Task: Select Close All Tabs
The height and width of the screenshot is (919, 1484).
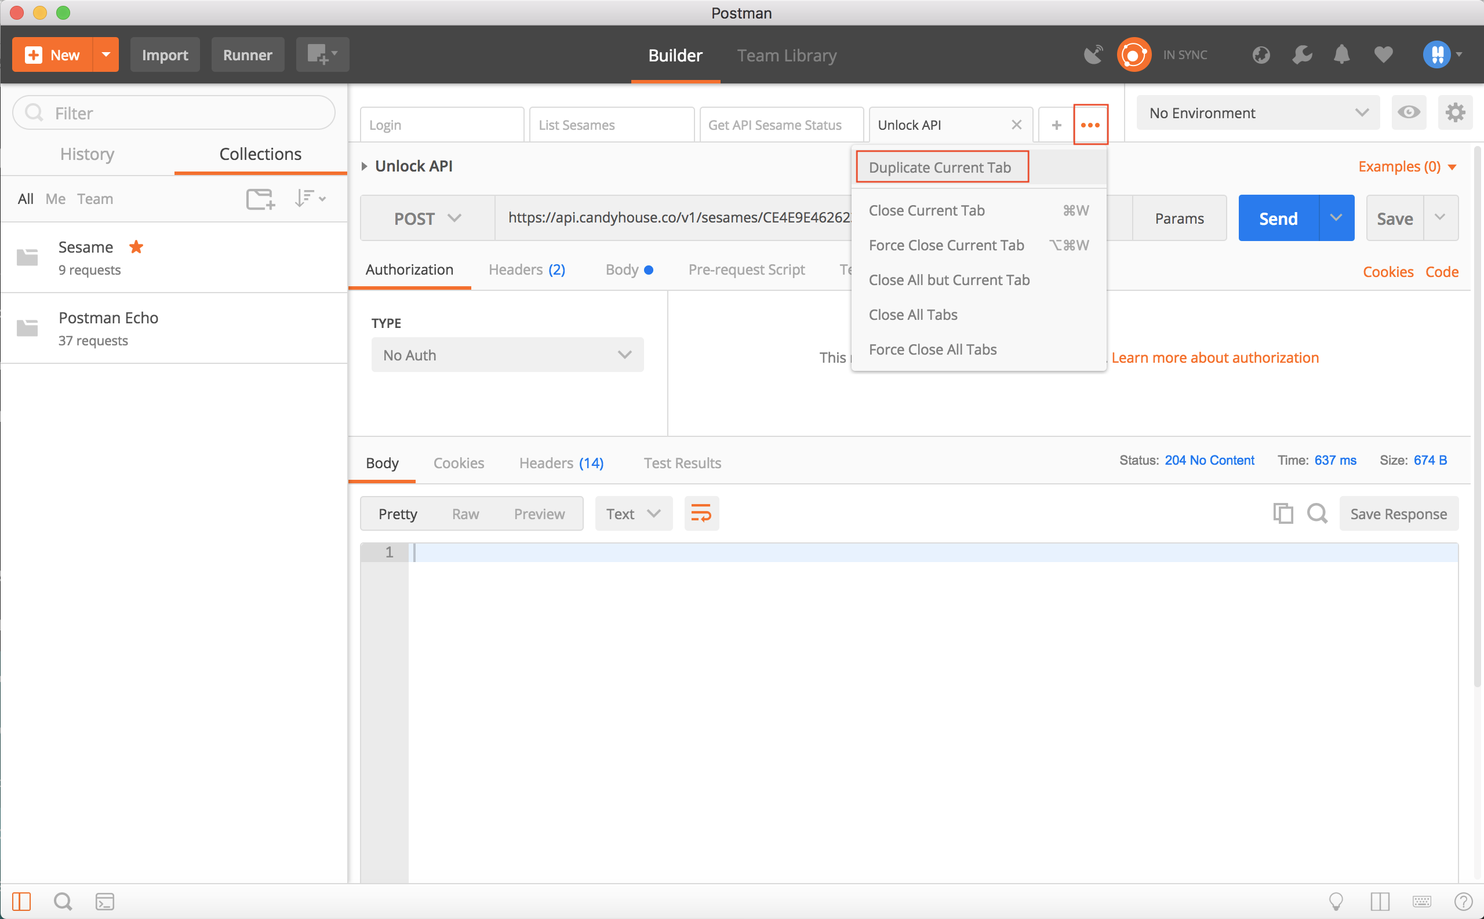Action: tap(979, 314)
